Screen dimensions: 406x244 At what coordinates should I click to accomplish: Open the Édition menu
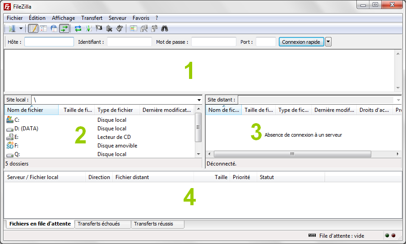[37, 18]
